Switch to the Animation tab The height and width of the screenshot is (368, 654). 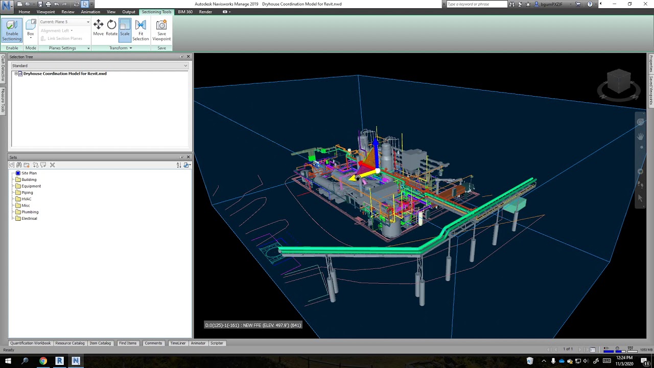pos(90,12)
